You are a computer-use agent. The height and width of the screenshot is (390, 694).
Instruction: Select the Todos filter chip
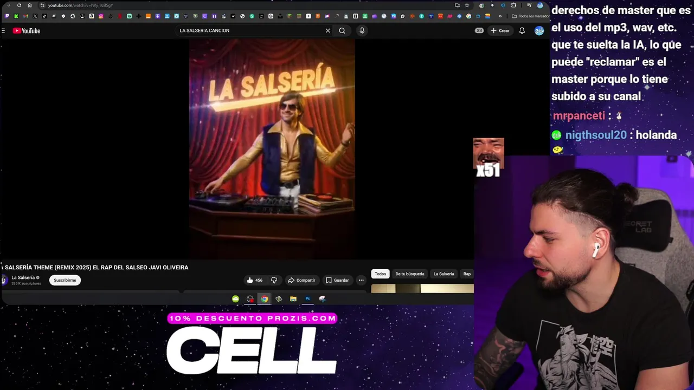pos(381,274)
